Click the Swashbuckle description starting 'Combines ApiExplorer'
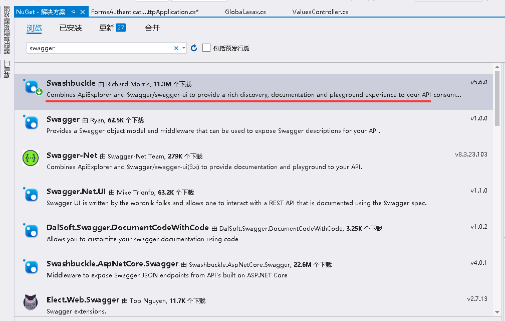Screen dimensions: 505x321 254,95
